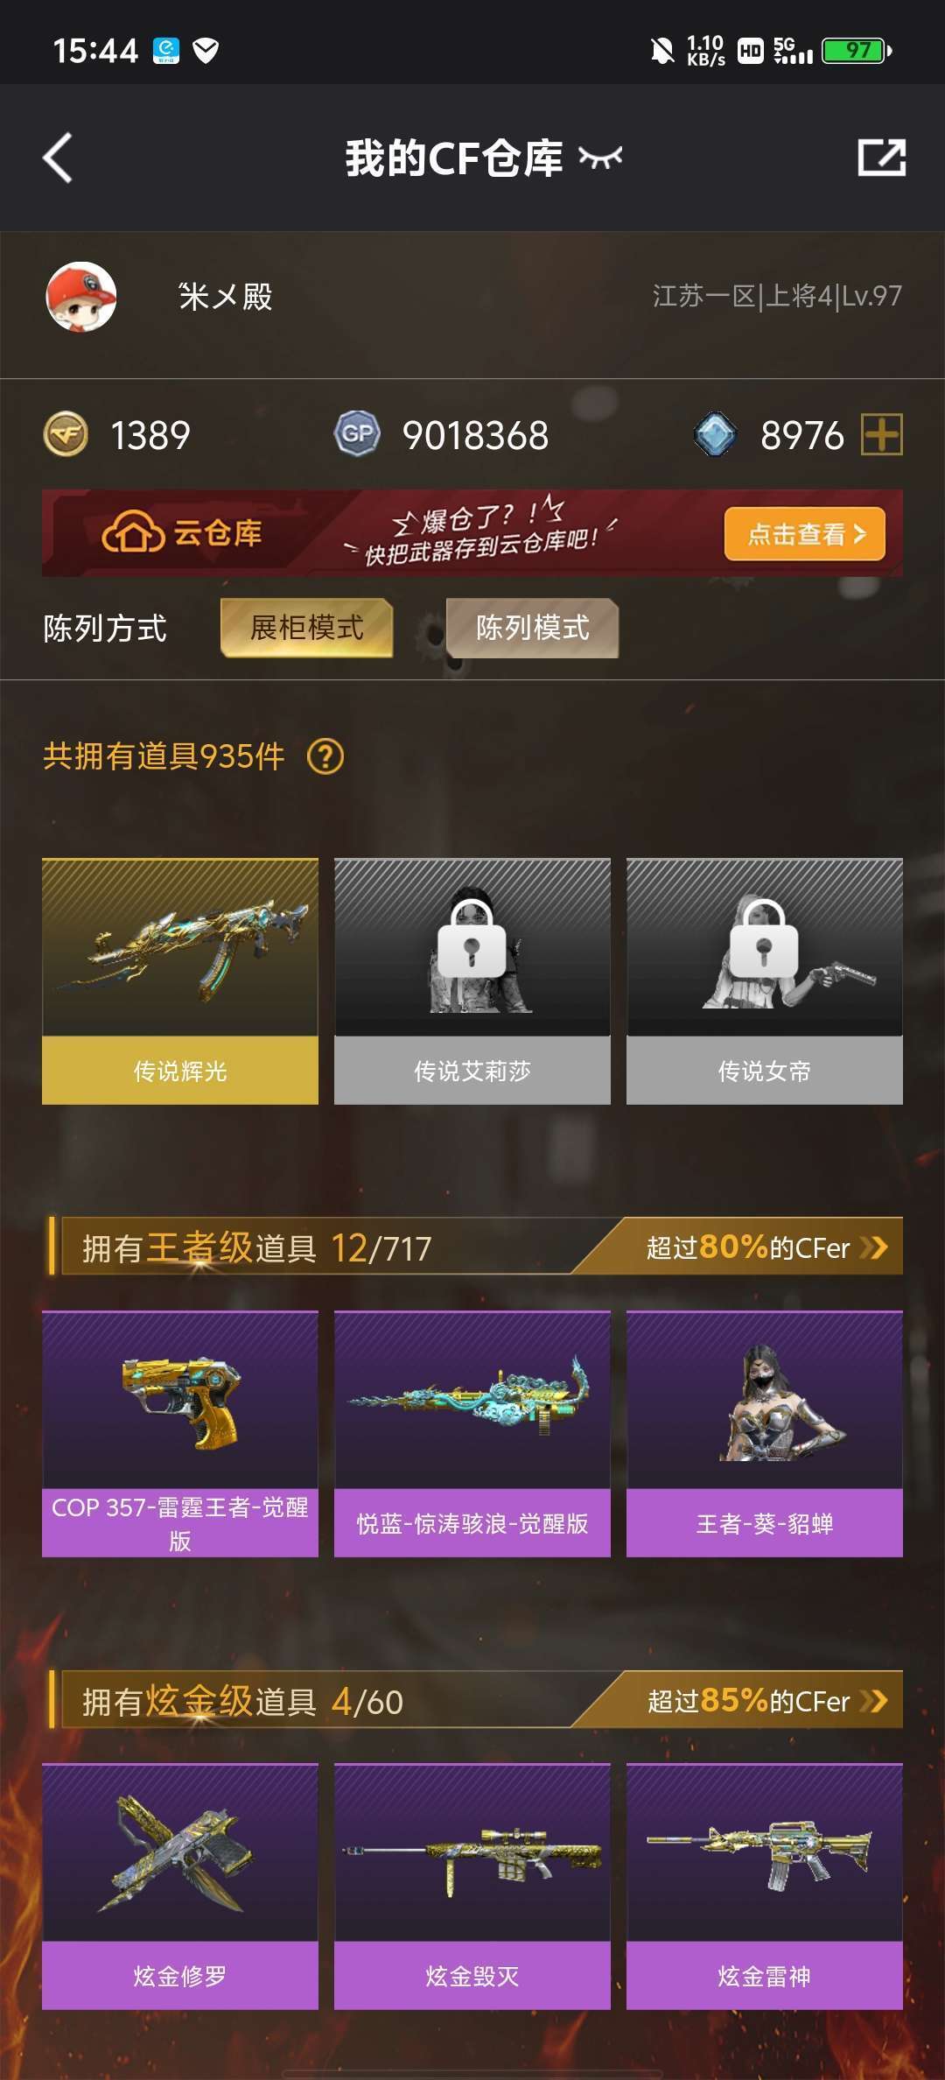Toggle the closed-eye visibility icon in title
945x2080 pixels.
[600, 158]
